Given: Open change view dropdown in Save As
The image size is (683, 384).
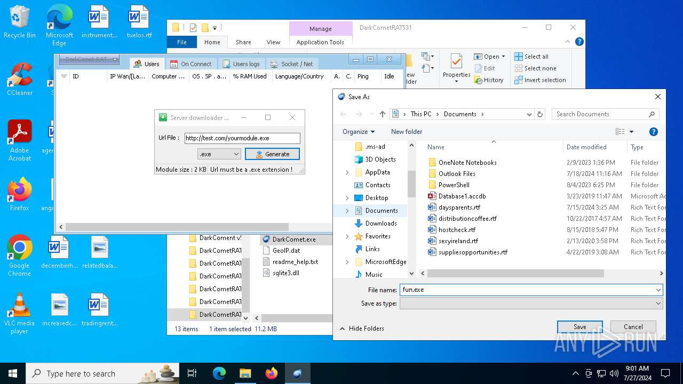Looking at the screenshot, I should (632, 132).
